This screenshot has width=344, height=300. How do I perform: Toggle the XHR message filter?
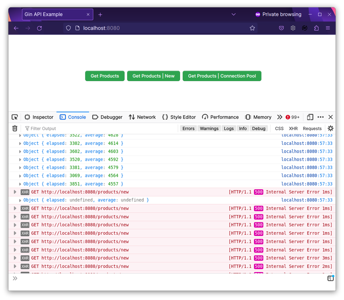pyautogui.click(x=294, y=128)
